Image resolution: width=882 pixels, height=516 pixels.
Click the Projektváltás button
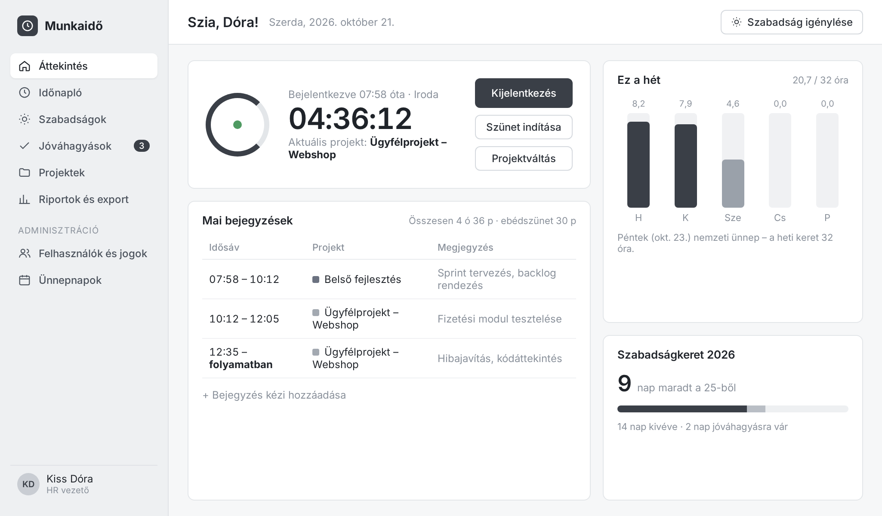click(524, 158)
